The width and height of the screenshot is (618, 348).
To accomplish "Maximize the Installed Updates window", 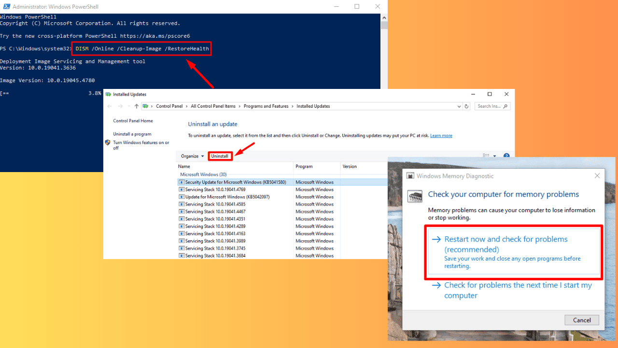I will [x=490, y=94].
